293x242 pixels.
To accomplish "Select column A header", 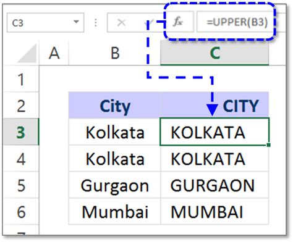I will [54, 53].
